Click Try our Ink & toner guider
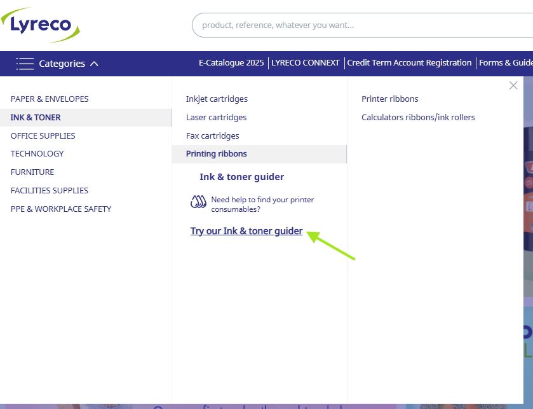The height and width of the screenshot is (409, 533). [246, 231]
